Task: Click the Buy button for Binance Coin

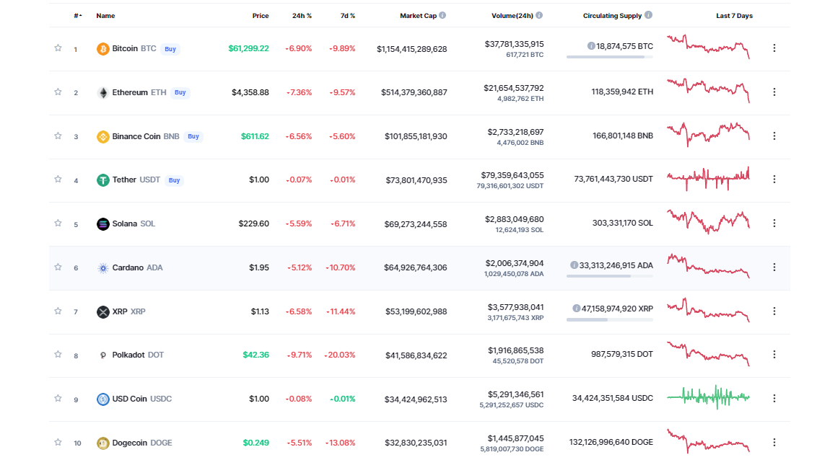Action: pyautogui.click(x=193, y=136)
